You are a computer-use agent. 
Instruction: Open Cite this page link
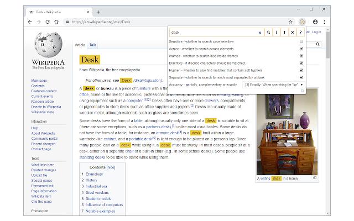41,202
